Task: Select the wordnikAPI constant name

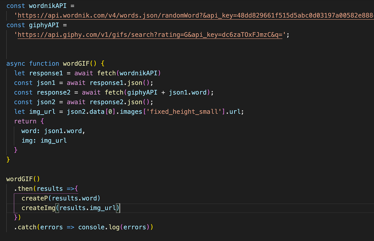Action: pos(48,5)
